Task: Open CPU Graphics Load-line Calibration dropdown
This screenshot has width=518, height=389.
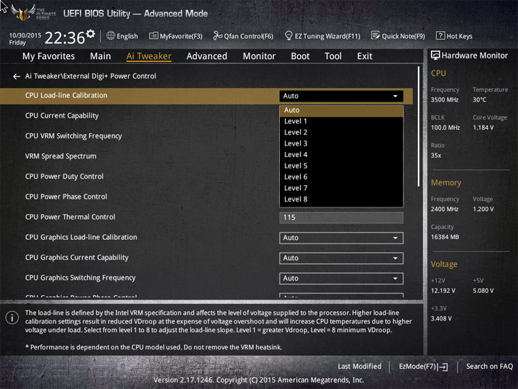Action: (341, 238)
